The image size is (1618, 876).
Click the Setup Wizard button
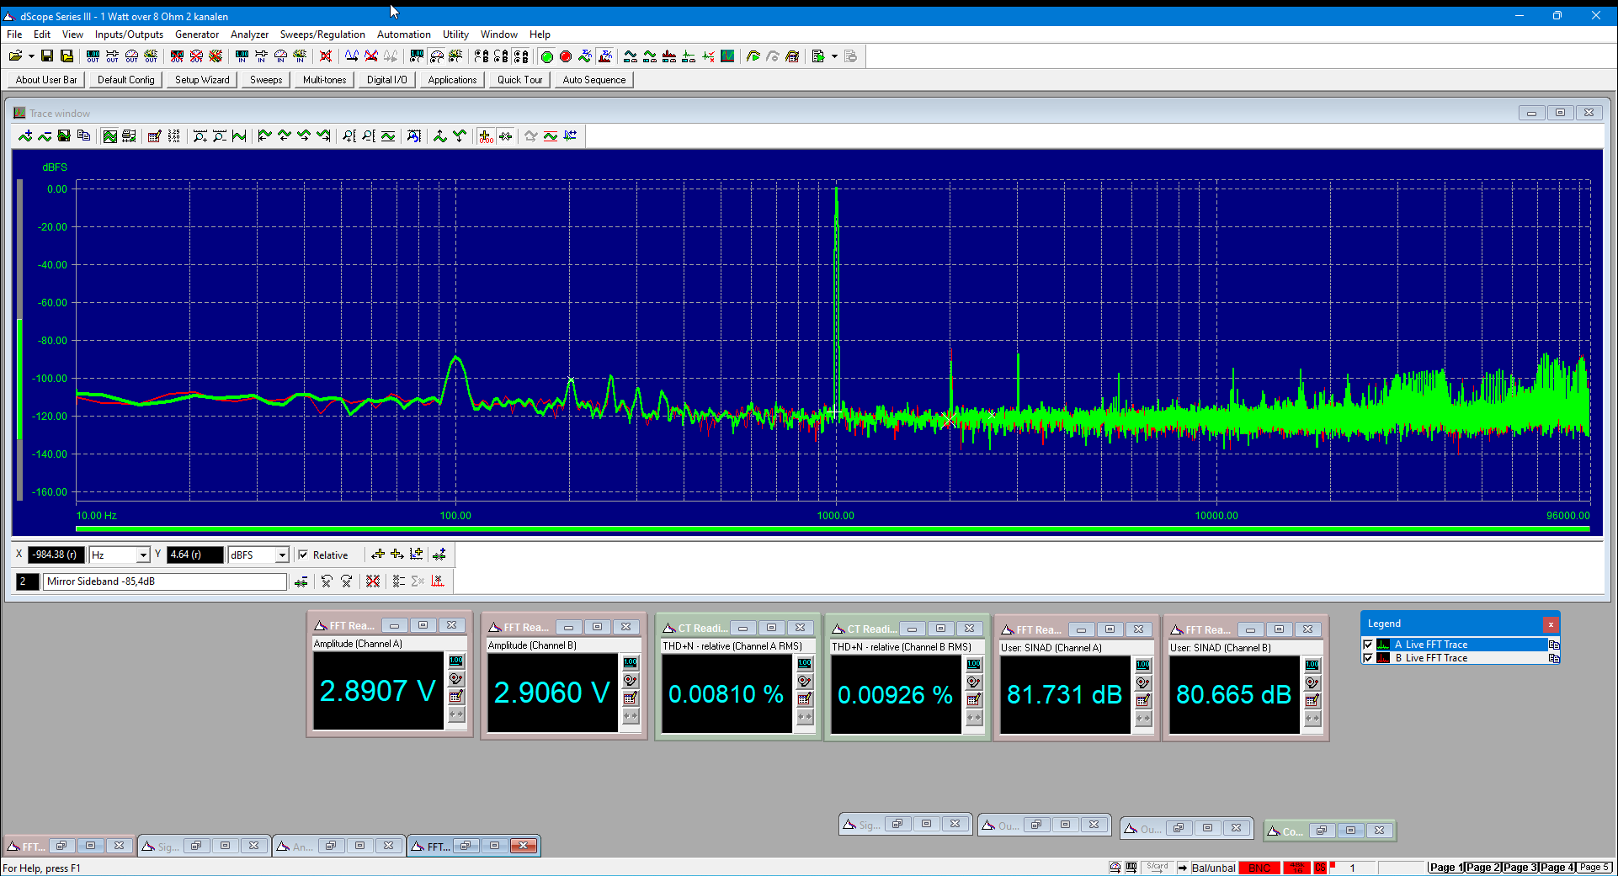[202, 80]
